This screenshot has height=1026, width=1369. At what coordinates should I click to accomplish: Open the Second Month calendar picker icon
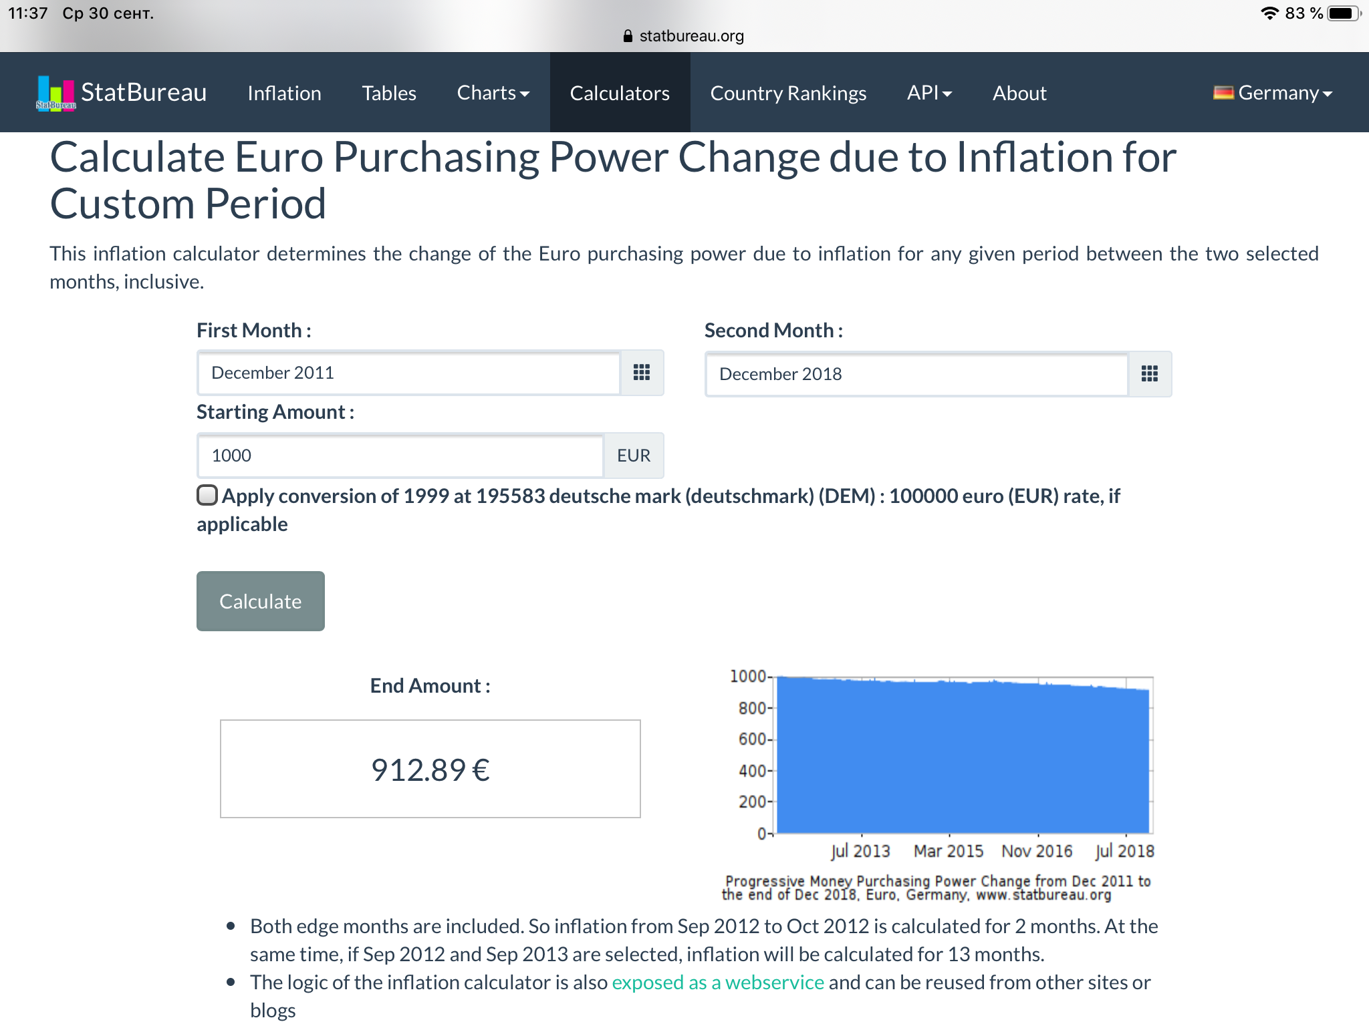click(x=1150, y=374)
